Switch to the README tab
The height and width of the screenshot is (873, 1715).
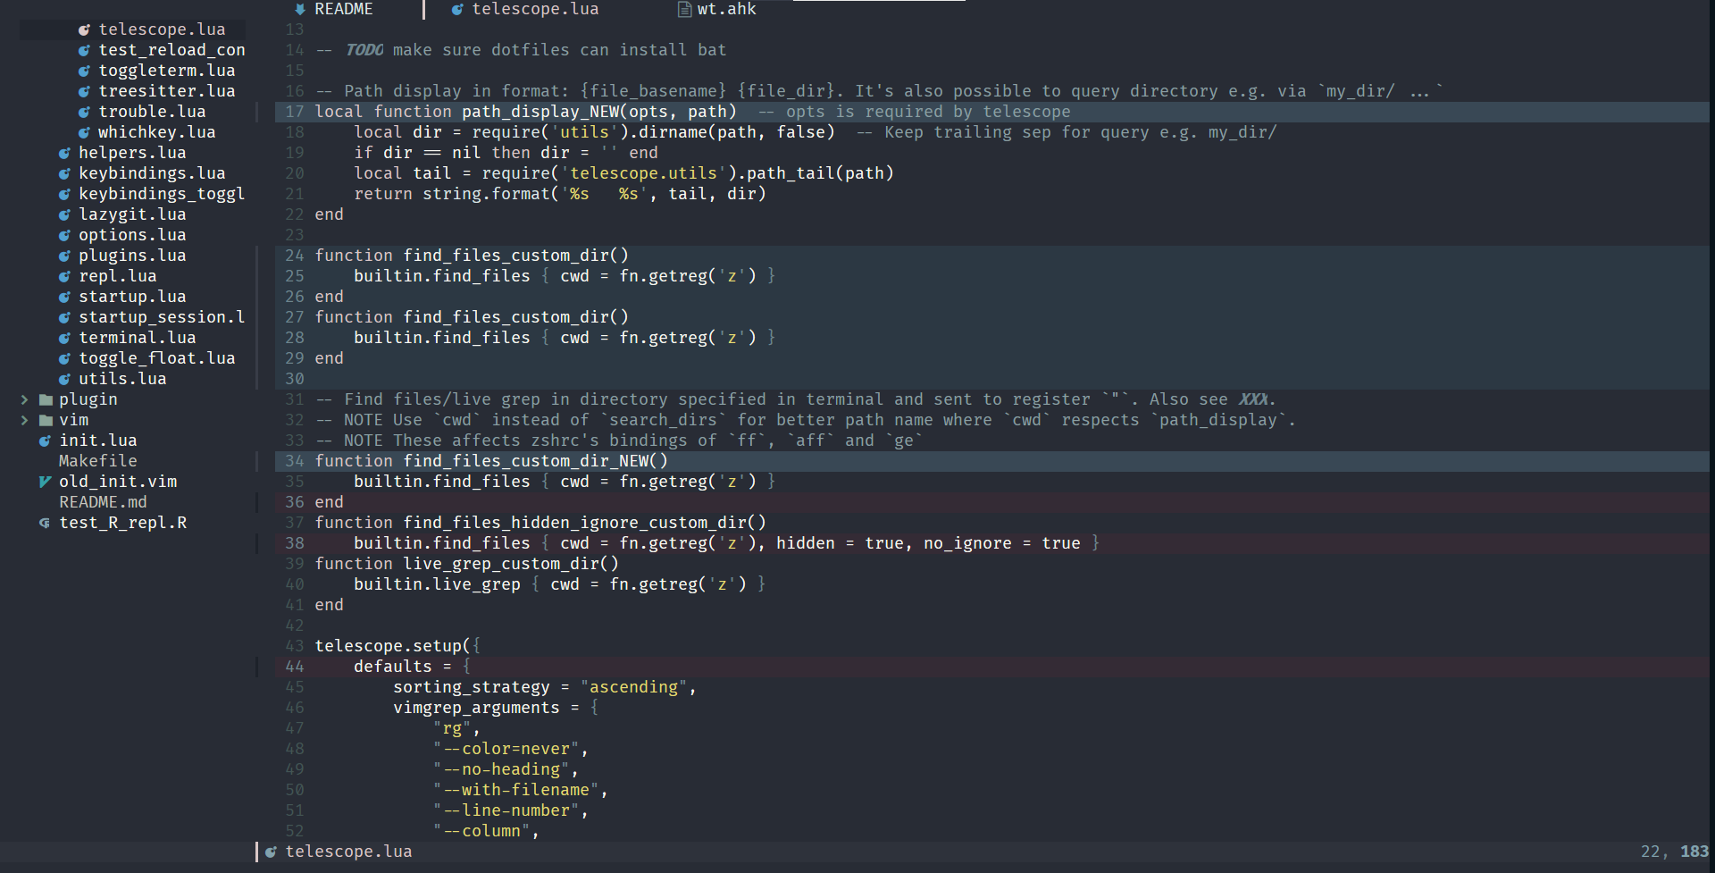[x=344, y=9]
